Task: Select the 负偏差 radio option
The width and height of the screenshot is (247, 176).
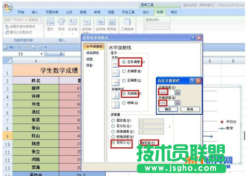Action: click(x=124, y=71)
